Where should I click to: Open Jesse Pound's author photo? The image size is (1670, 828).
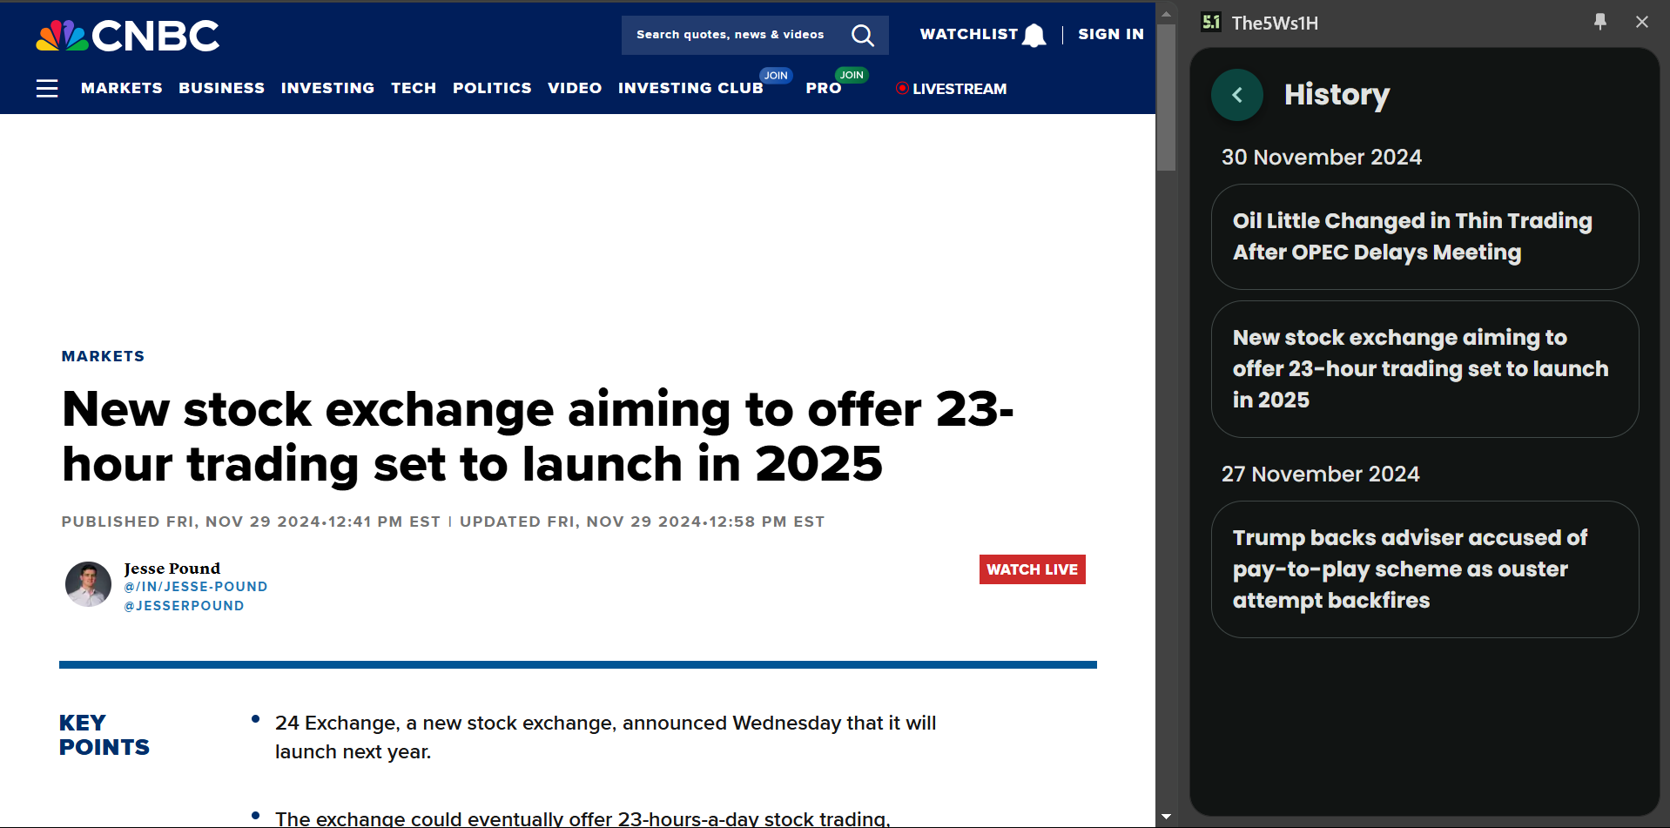point(88,583)
